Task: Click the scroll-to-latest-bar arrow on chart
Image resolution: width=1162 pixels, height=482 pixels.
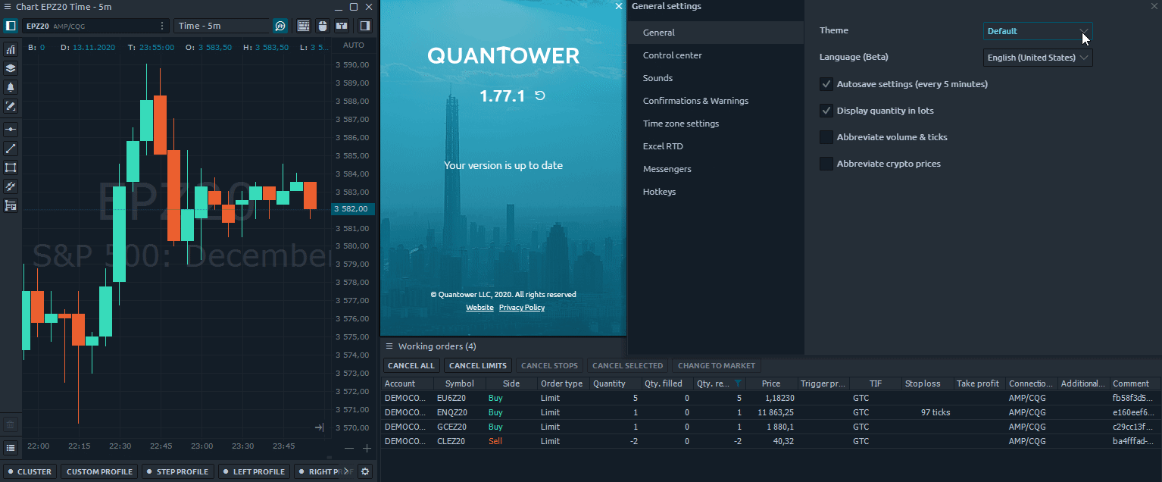Action: [320, 428]
